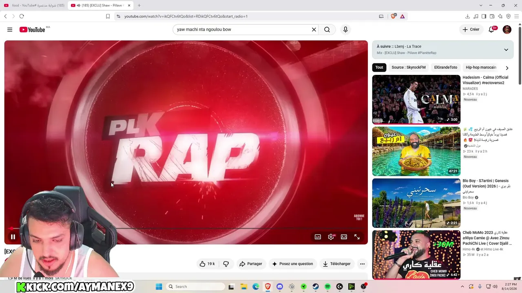Image resolution: width=522 pixels, height=293 pixels.
Task: Toggle subtitles on the video player
Action: click(x=318, y=237)
